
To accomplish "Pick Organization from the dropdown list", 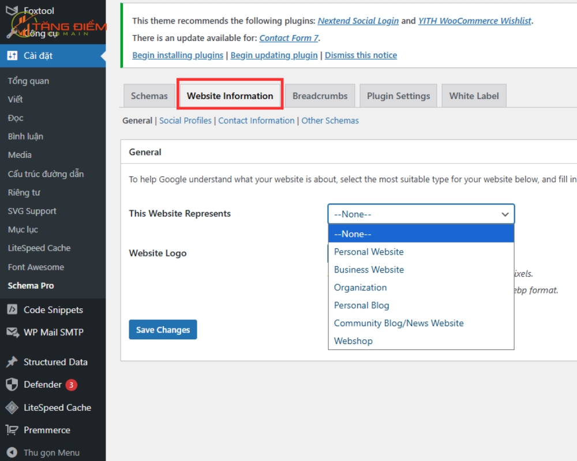I will (x=421, y=288).
